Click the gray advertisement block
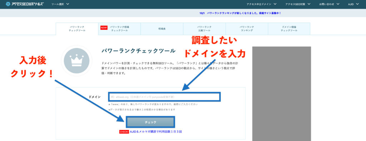Image resolution: width=366 pixels, height=141 pixels. pyautogui.click(x=282, y=94)
